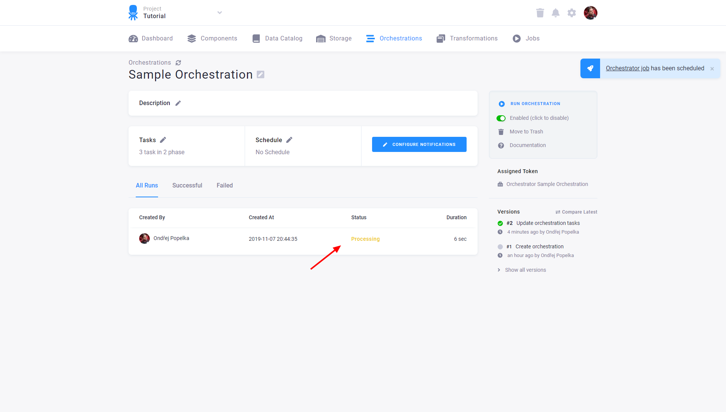Open the trash icon in the header

tap(540, 12)
